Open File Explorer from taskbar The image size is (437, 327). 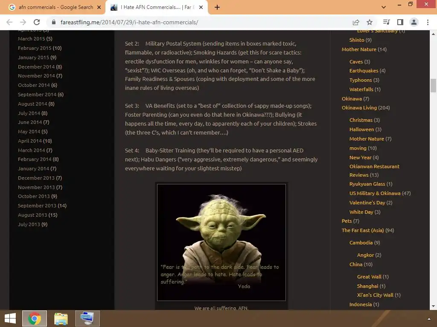(x=61, y=318)
